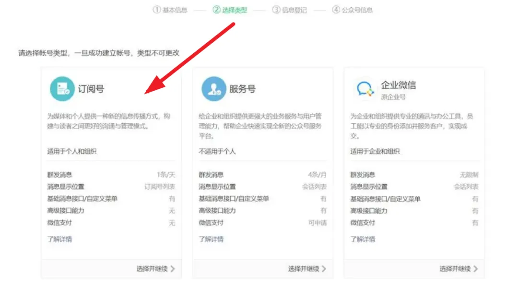This screenshot has width=518, height=295.
Task: Click 会话列表 value in 服务号 card
Action: click(314, 187)
